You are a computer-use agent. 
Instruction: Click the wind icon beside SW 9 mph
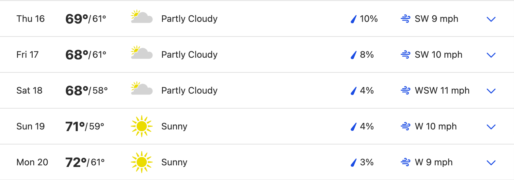405,19
